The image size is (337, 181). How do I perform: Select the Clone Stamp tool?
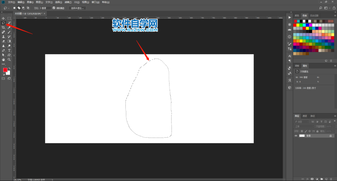3,37
